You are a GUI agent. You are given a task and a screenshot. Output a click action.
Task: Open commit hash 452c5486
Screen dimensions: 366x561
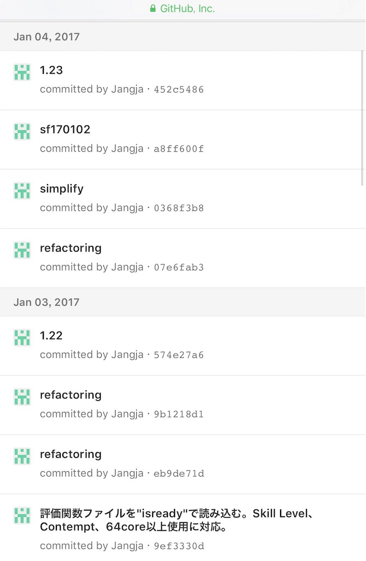(x=179, y=89)
